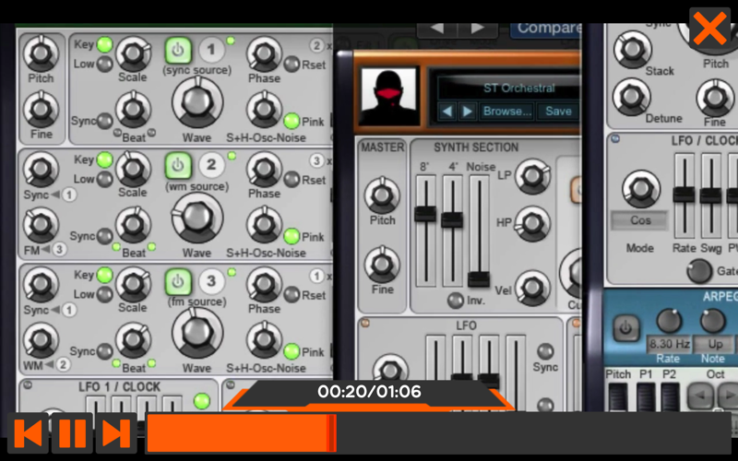Click the 8' slider in Synth Section

[x=425, y=230]
